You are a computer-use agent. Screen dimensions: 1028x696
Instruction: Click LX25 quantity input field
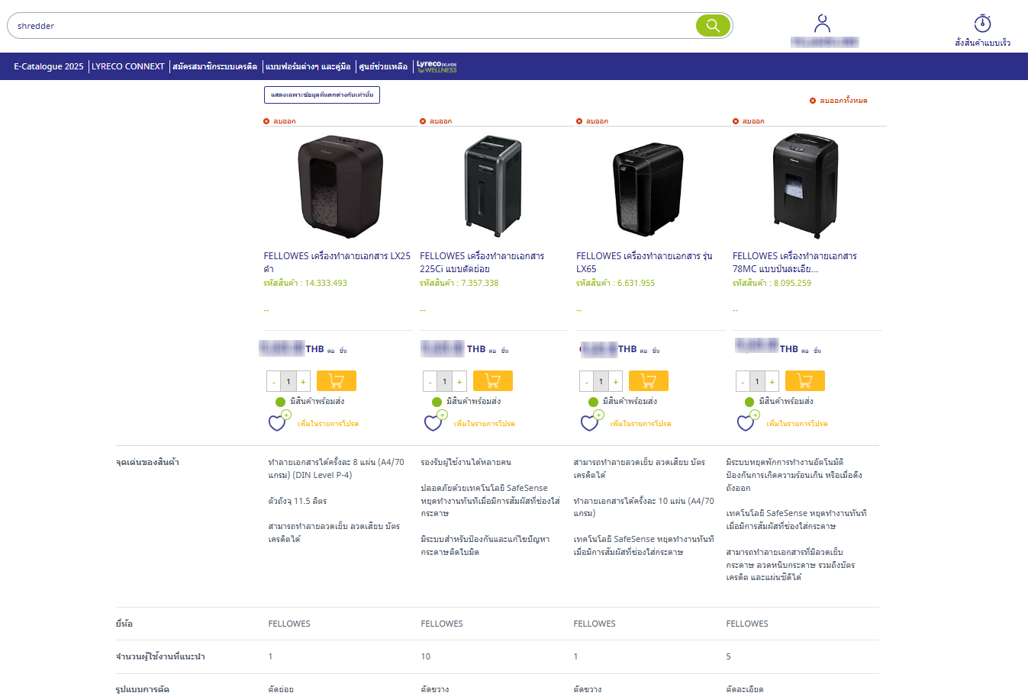288,381
